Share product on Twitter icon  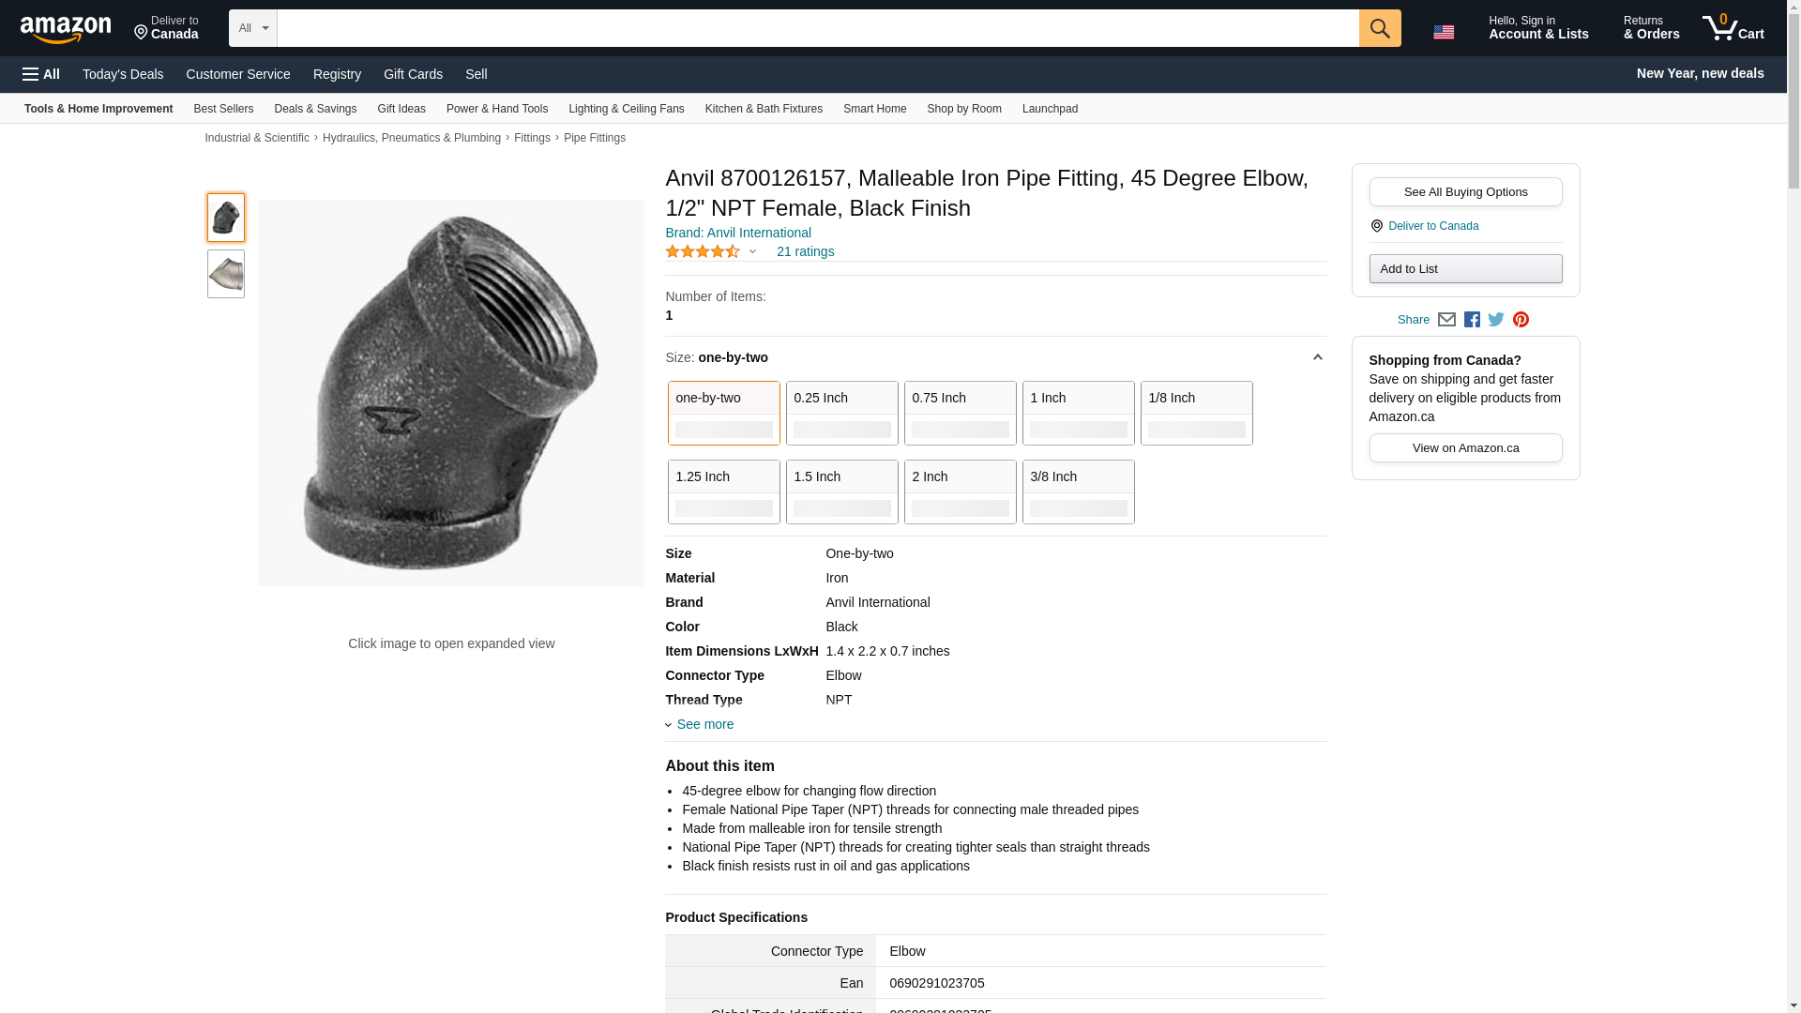point(1496,320)
